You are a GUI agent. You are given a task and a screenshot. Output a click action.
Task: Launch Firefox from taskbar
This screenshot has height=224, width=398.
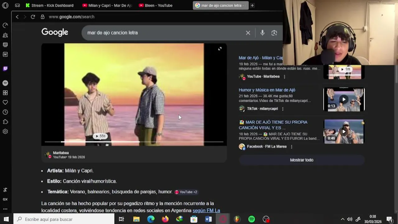pyautogui.click(x=165, y=219)
